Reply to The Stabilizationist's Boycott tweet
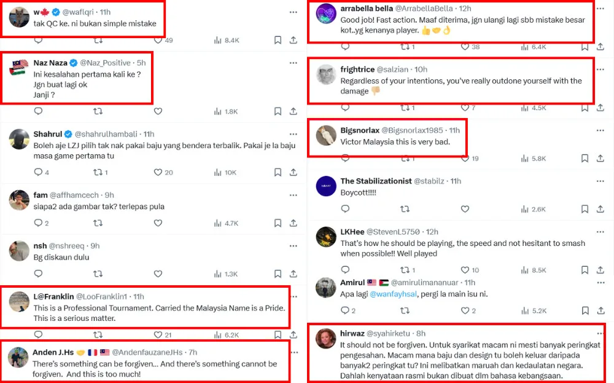This screenshot has height=383, width=614. [345, 209]
